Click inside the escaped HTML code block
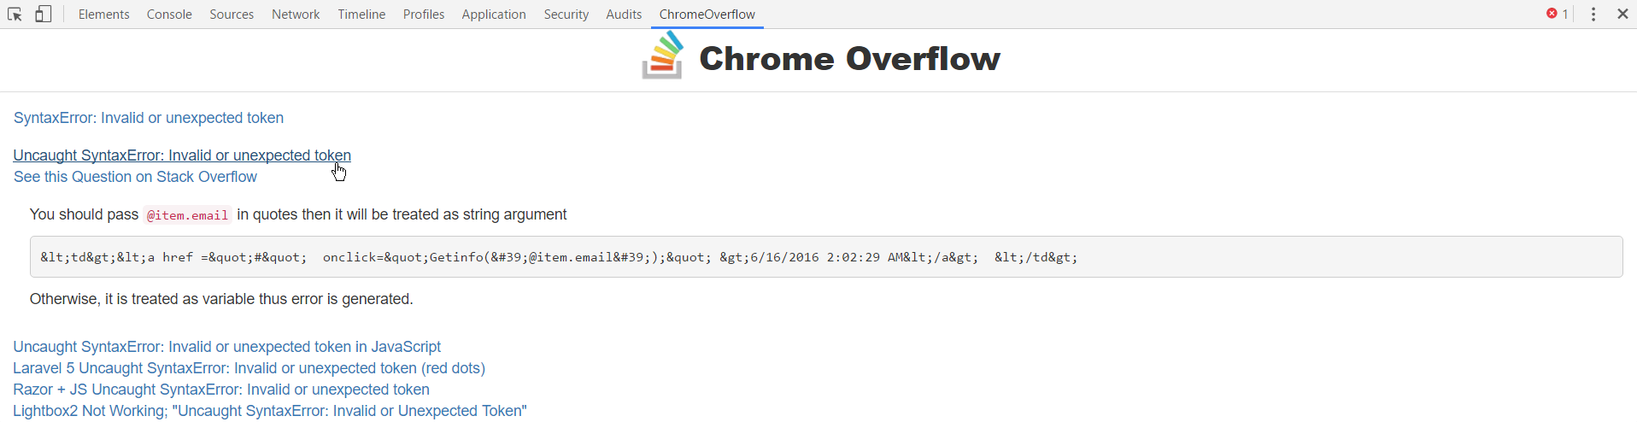The height and width of the screenshot is (422, 1637). click(x=826, y=257)
